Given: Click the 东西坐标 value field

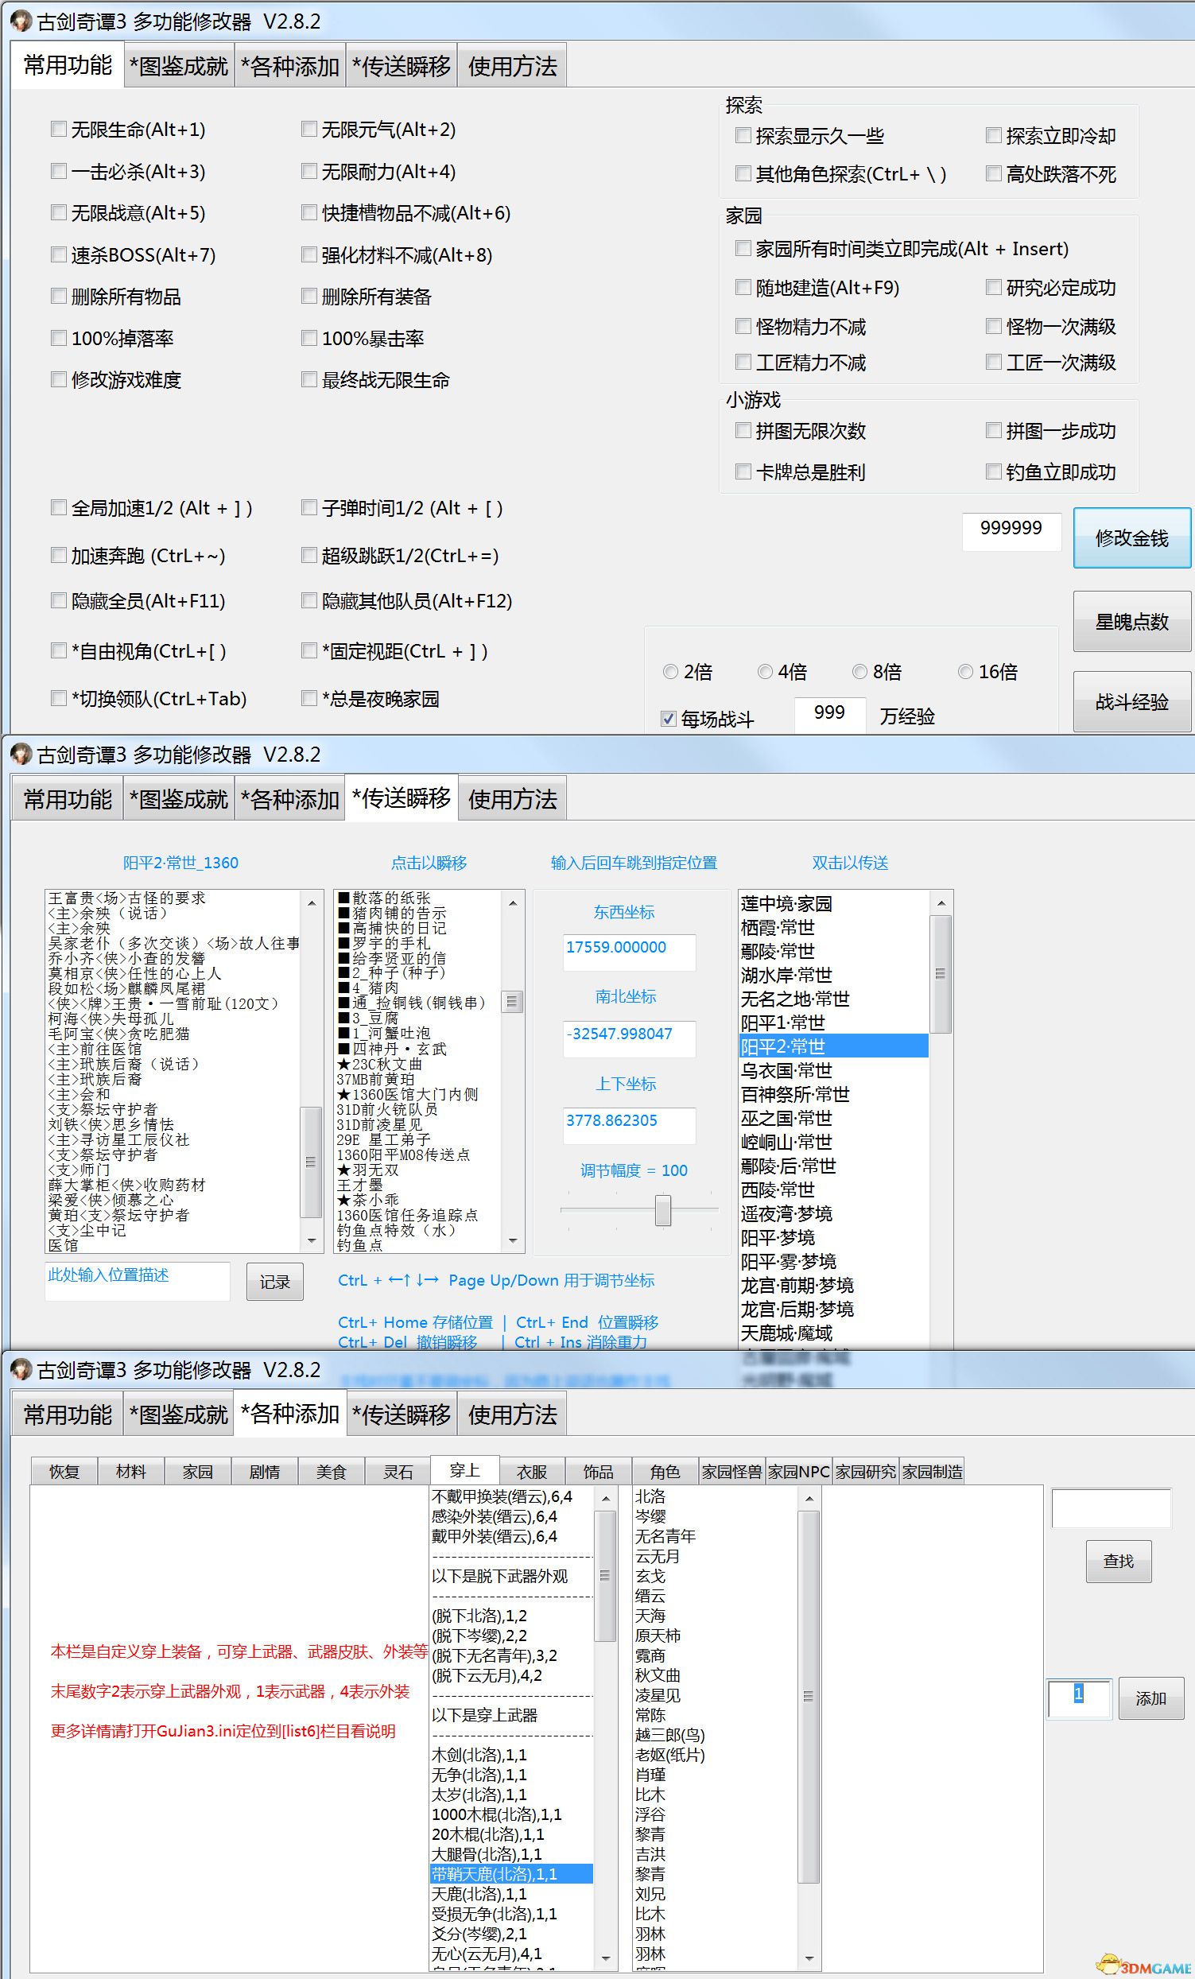Looking at the screenshot, I should [629, 951].
